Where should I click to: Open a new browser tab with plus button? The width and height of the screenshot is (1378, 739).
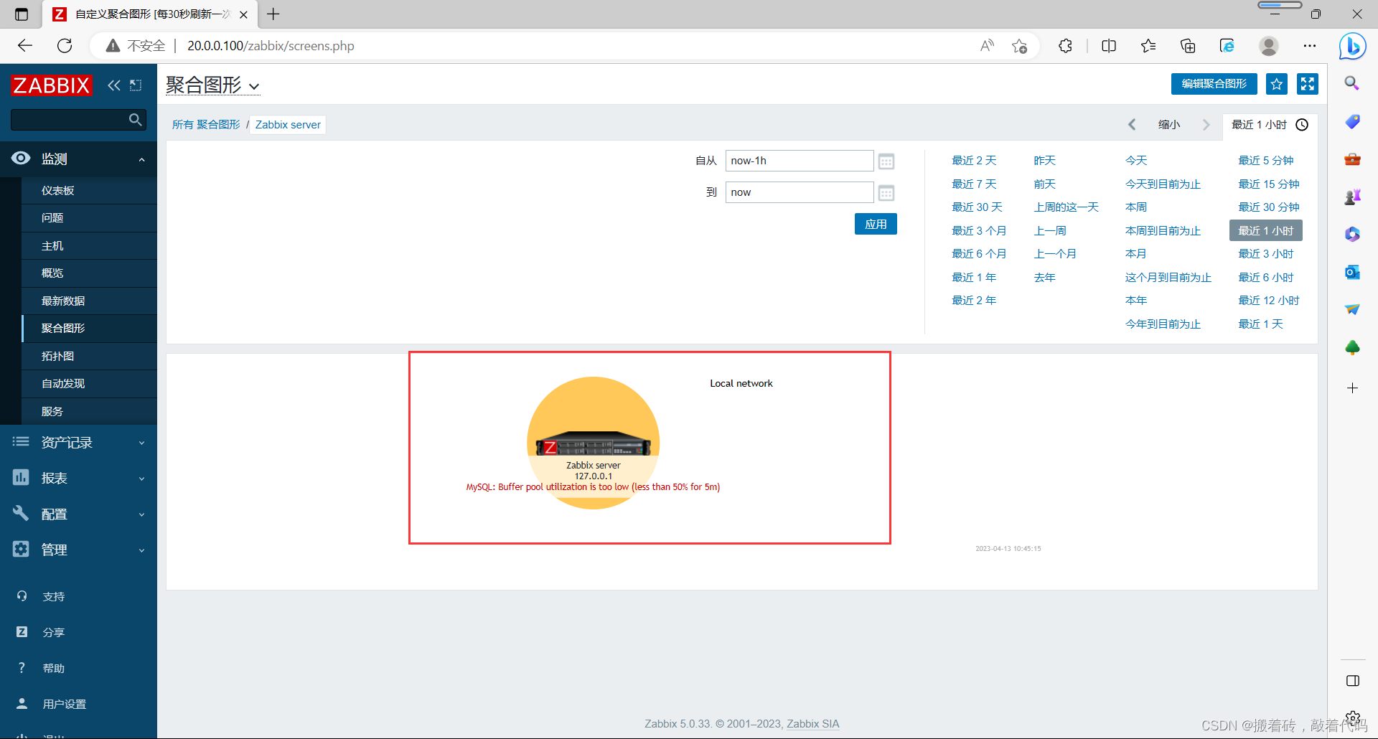pos(273,14)
